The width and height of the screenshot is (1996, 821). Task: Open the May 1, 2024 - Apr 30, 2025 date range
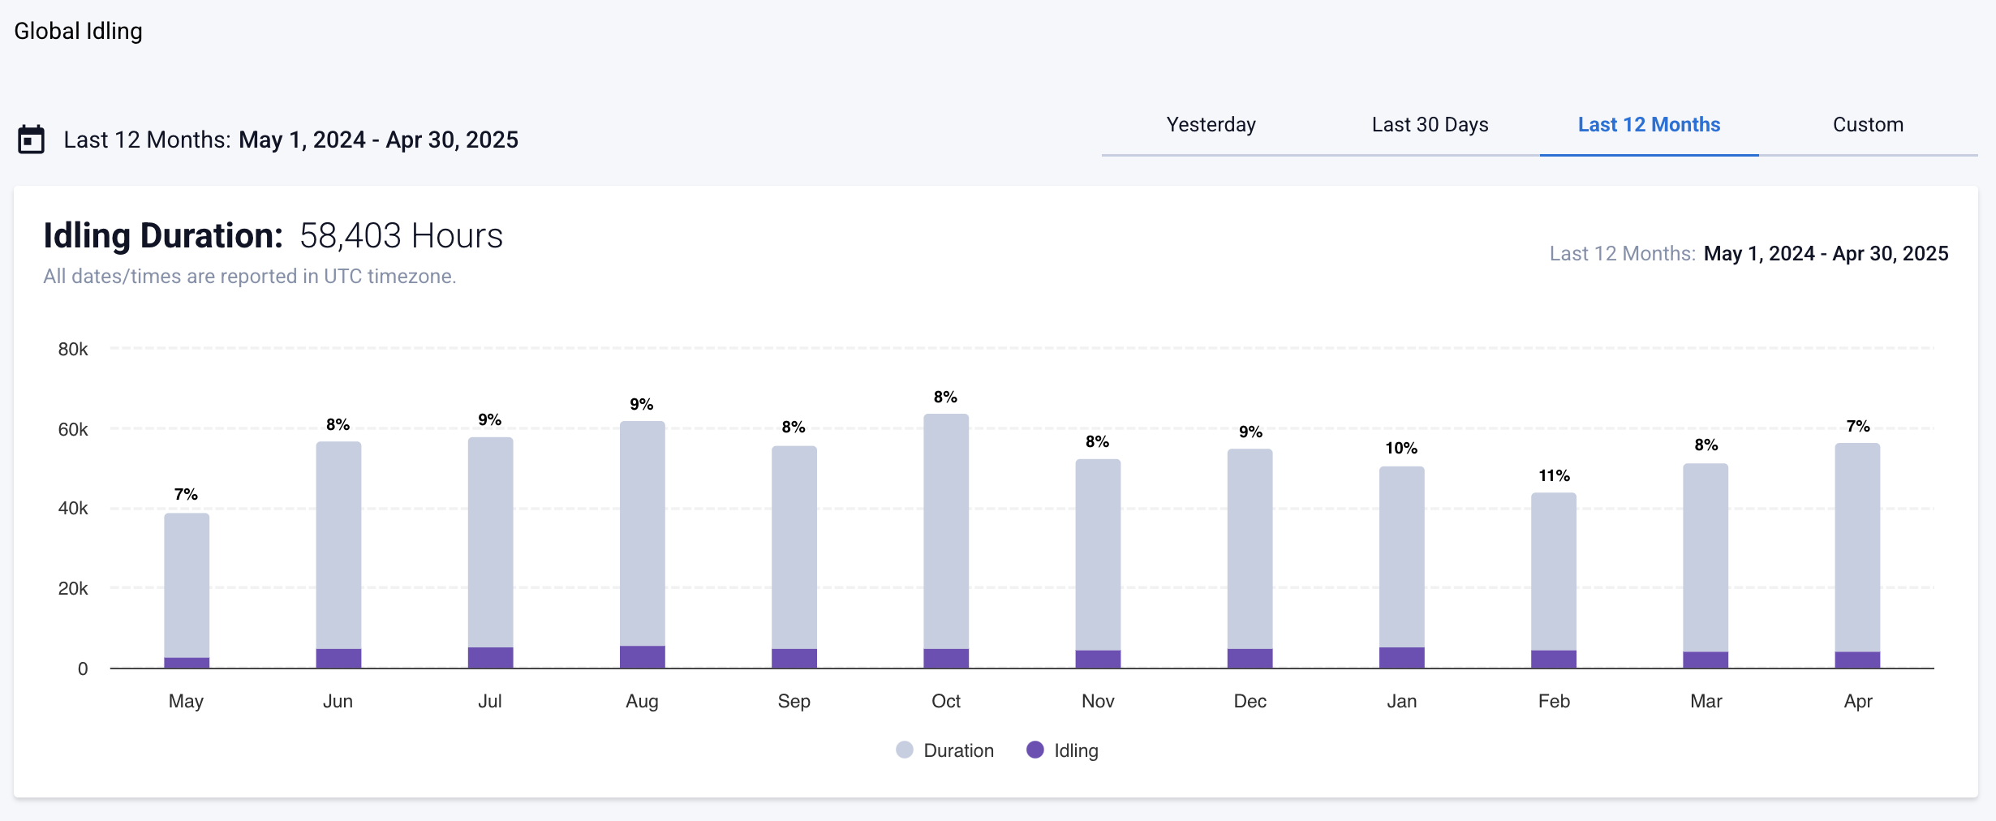point(378,140)
